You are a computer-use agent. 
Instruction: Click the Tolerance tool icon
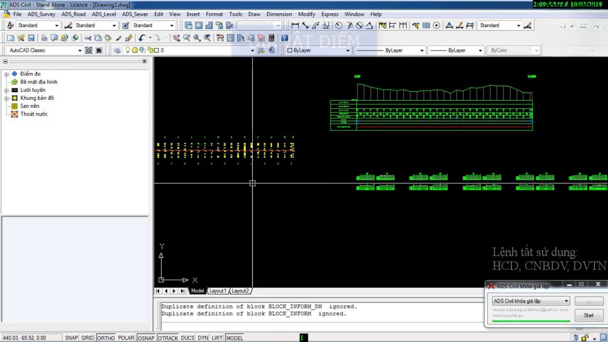click(x=426, y=25)
